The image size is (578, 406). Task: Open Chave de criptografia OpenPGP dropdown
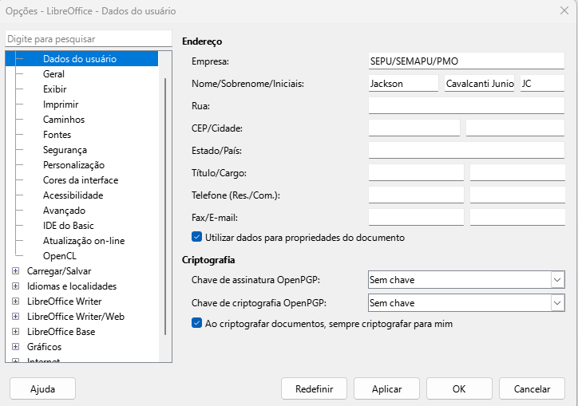(466, 303)
